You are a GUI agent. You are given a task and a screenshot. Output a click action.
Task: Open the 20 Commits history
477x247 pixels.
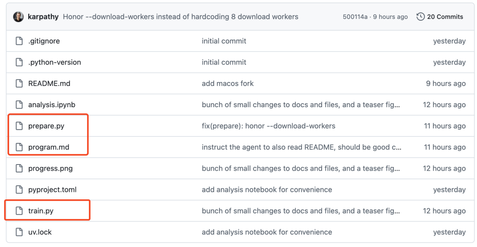tap(445, 17)
